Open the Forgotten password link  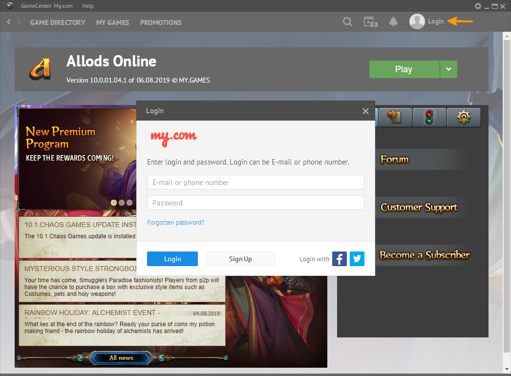pyautogui.click(x=176, y=223)
